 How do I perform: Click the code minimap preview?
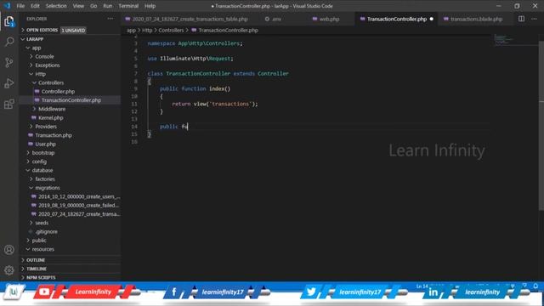tap(503, 39)
